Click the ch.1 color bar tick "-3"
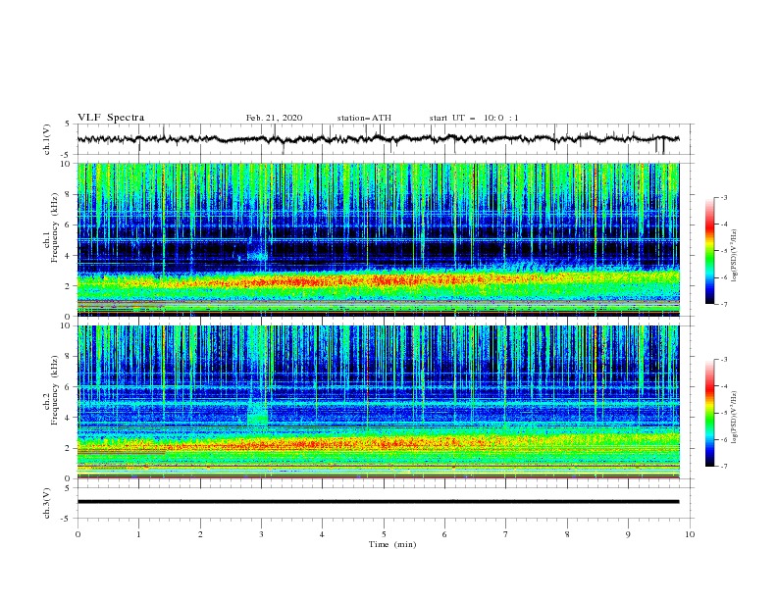This screenshot has width=777, height=600. click(x=723, y=197)
